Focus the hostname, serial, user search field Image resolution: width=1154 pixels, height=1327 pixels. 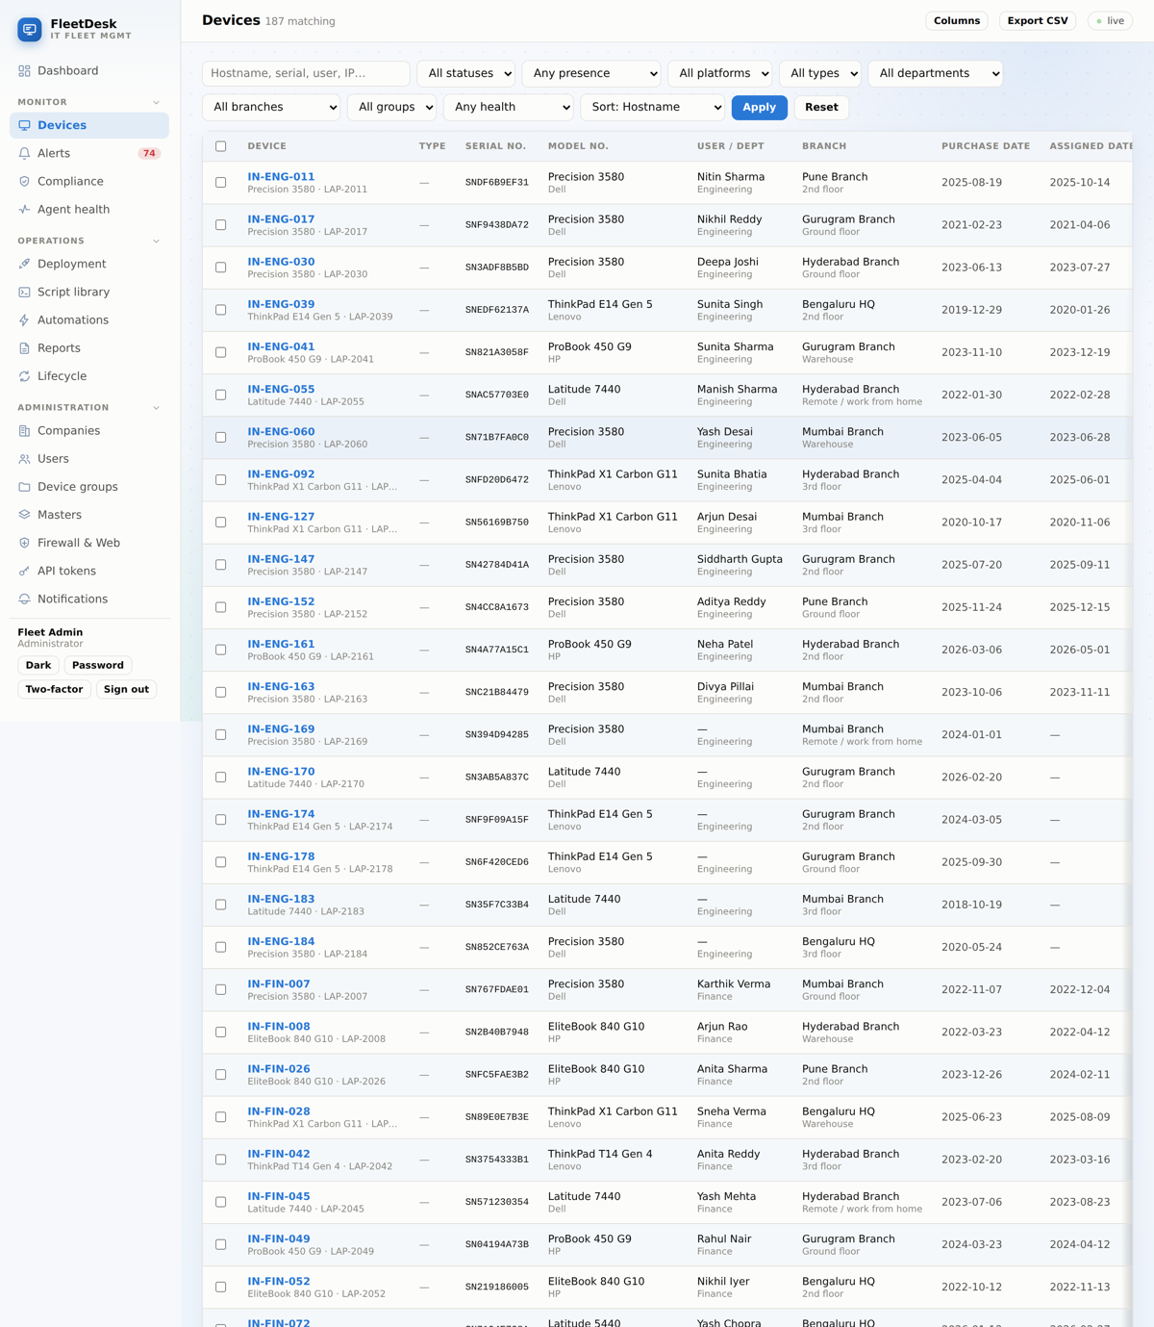pyautogui.click(x=306, y=73)
